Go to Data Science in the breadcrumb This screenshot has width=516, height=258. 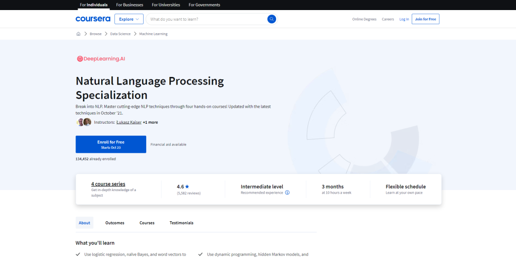tap(120, 34)
